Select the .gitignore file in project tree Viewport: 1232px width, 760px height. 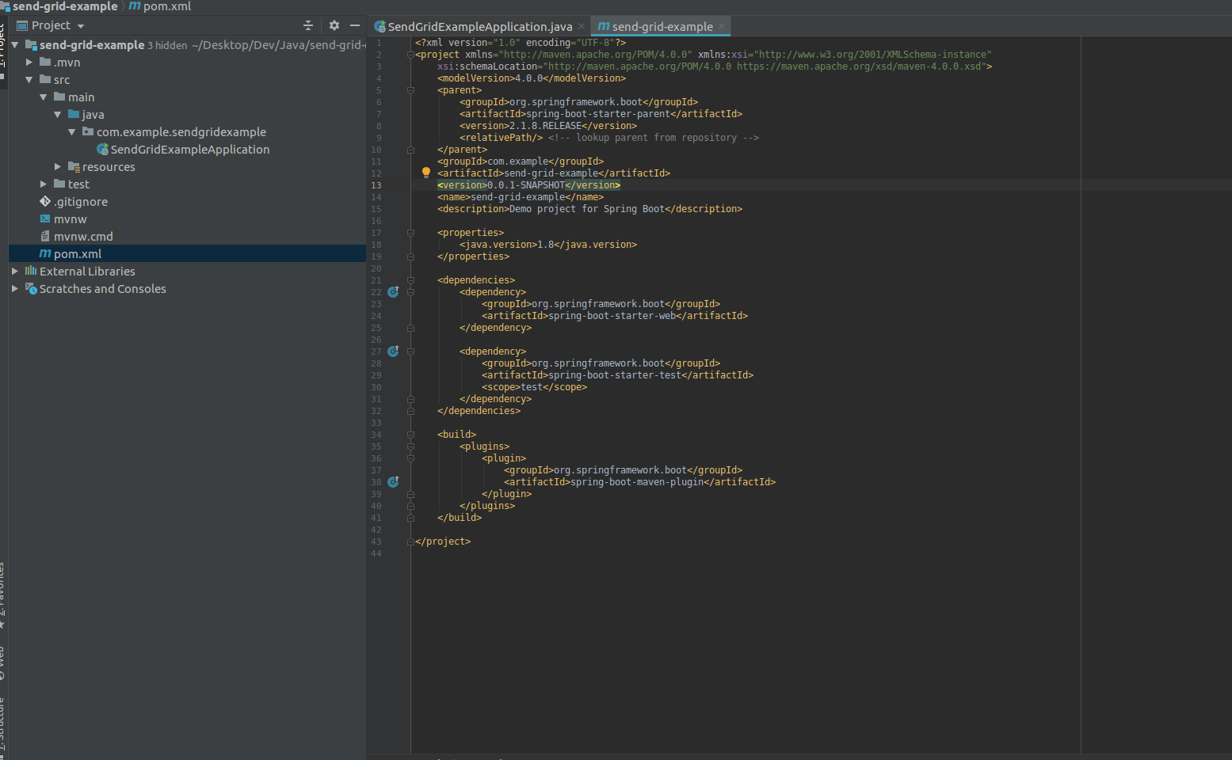(x=80, y=202)
